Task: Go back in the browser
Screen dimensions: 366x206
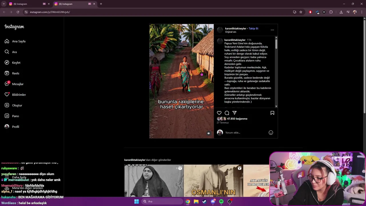Action: tap(4, 12)
